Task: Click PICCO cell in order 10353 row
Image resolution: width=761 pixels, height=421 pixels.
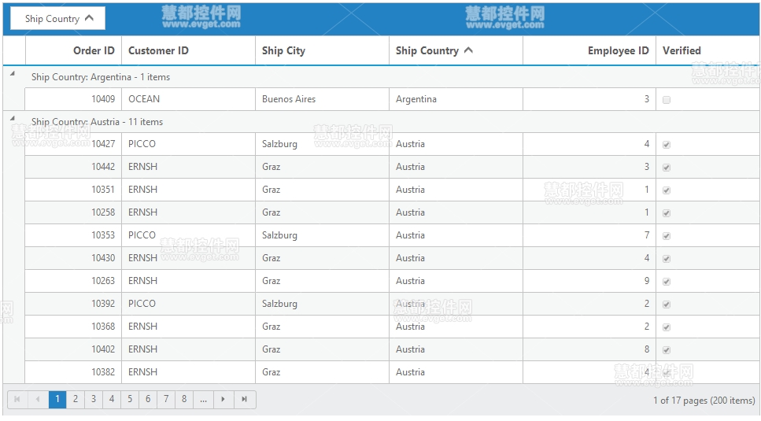Action: (188, 235)
